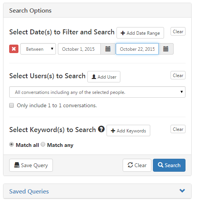Run the query with Search button
This screenshot has height=203, width=197.
[169, 165]
